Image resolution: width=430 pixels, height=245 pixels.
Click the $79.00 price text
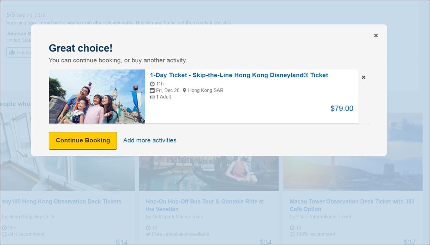pos(342,108)
